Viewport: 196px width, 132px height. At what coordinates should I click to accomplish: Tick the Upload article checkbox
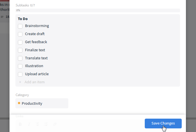point(20,74)
